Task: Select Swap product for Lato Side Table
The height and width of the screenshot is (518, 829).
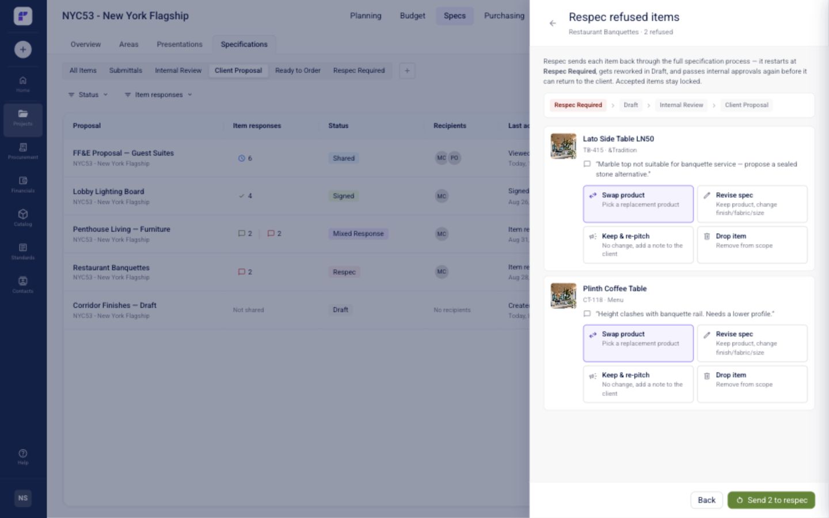Action: (x=638, y=204)
